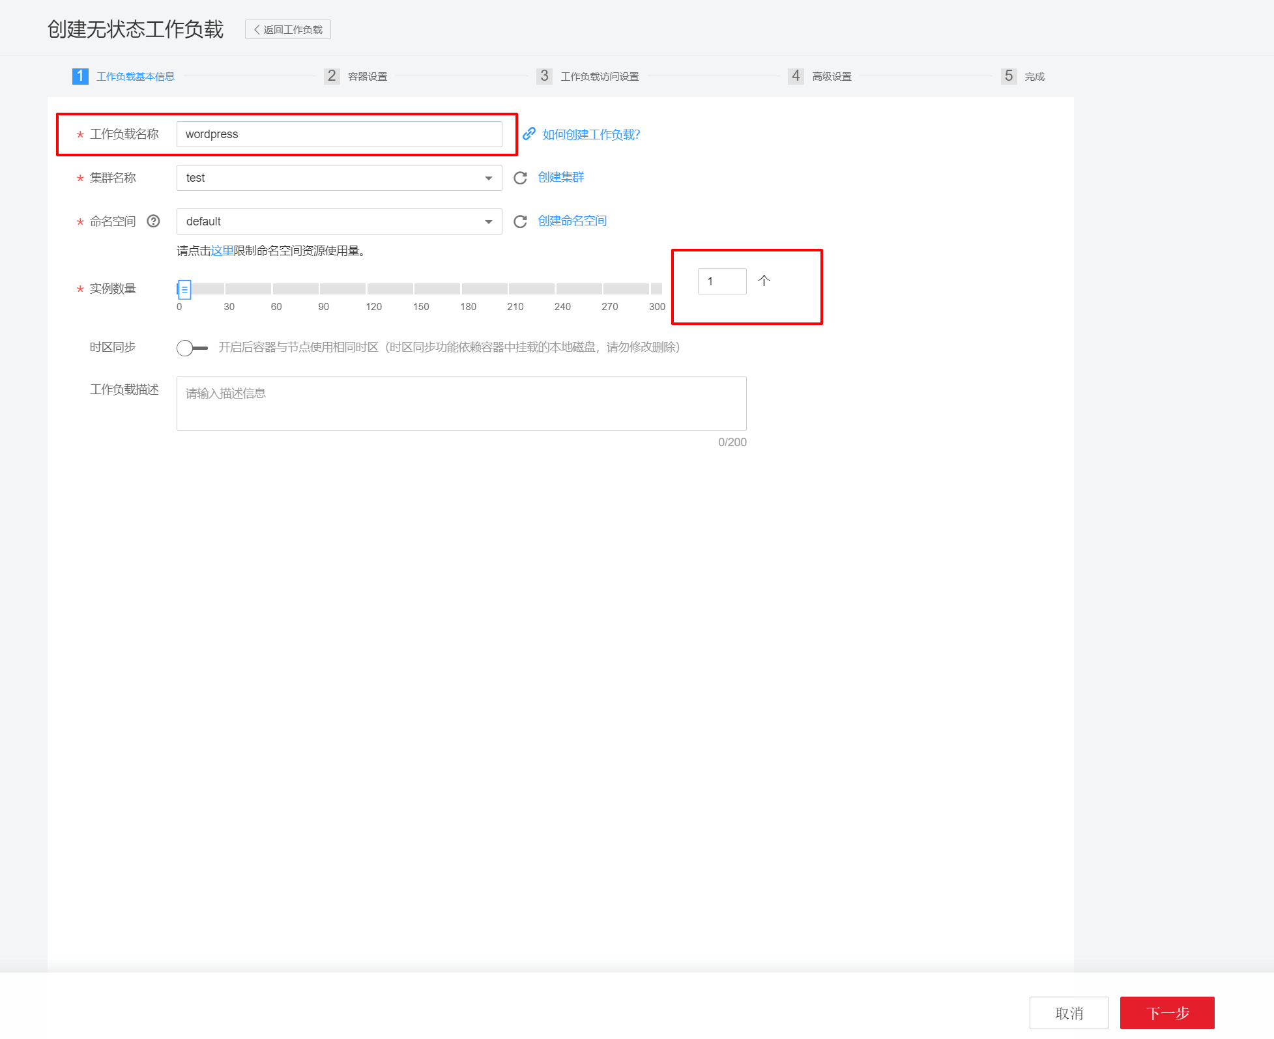
Task: Open the 创建集群 link
Action: point(560,177)
